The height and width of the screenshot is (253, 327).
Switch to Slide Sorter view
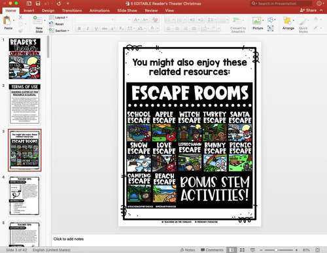point(242,250)
